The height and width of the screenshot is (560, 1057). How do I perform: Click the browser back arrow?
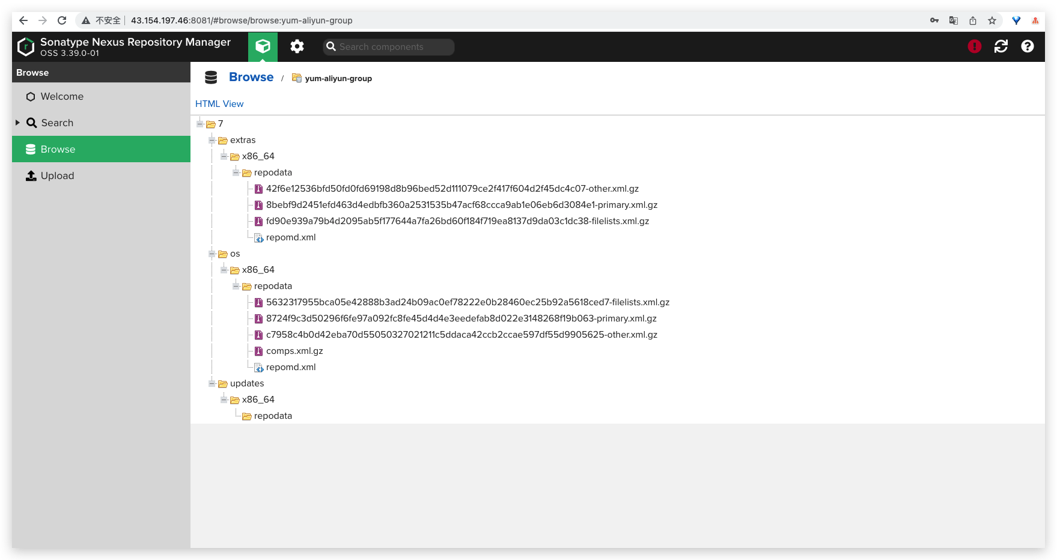point(23,20)
